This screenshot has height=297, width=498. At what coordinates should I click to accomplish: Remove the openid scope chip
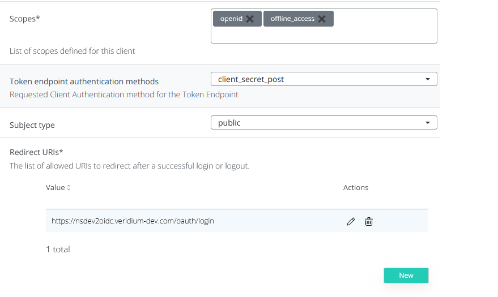tap(250, 19)
